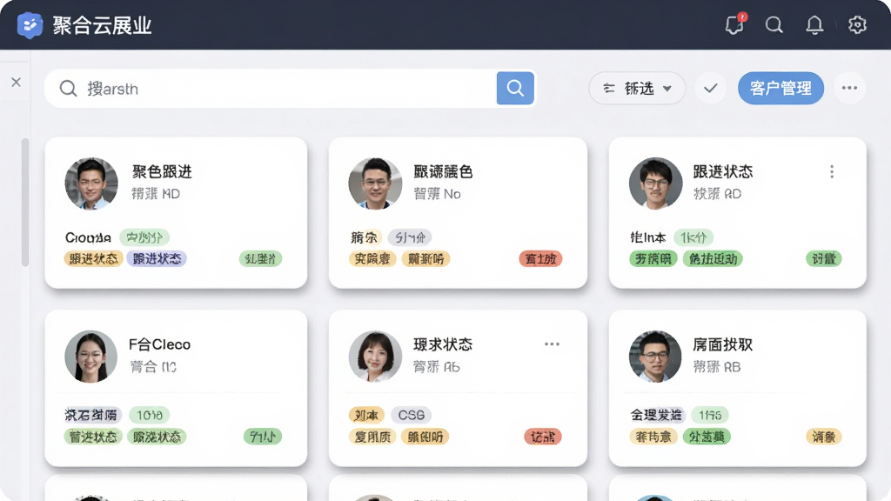This screenshot has width=891, height=501.
Task: Close the side panel with X icon
Action: tap(16, 83)
